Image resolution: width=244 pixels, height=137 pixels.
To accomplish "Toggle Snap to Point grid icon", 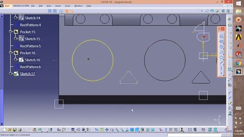I will point(55,11).
